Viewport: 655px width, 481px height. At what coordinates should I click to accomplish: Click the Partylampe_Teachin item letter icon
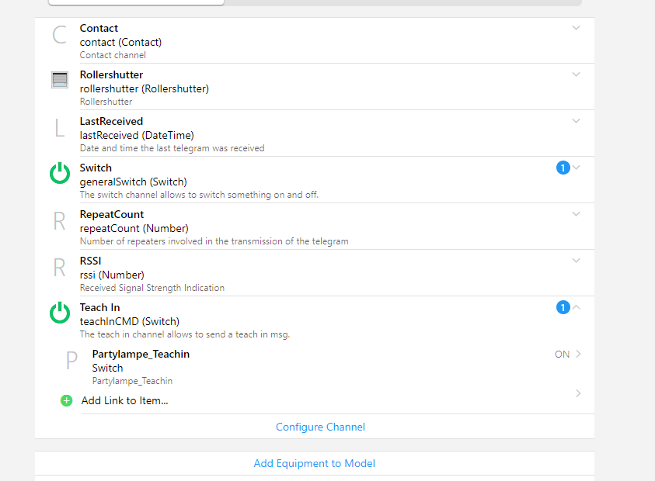tap(72, 361)
